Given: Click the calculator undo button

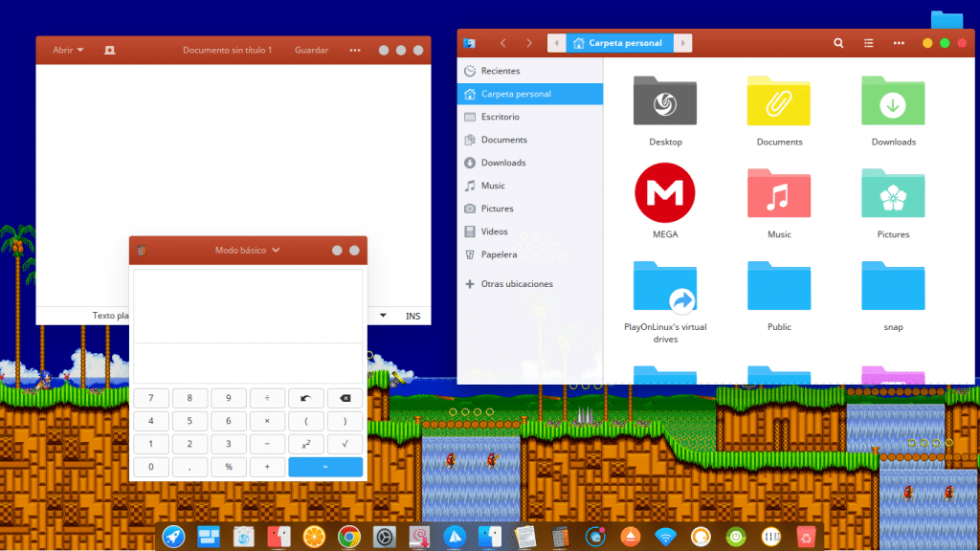Looking at the screenshot, I should pyautogui.click(x=305, y=398).
